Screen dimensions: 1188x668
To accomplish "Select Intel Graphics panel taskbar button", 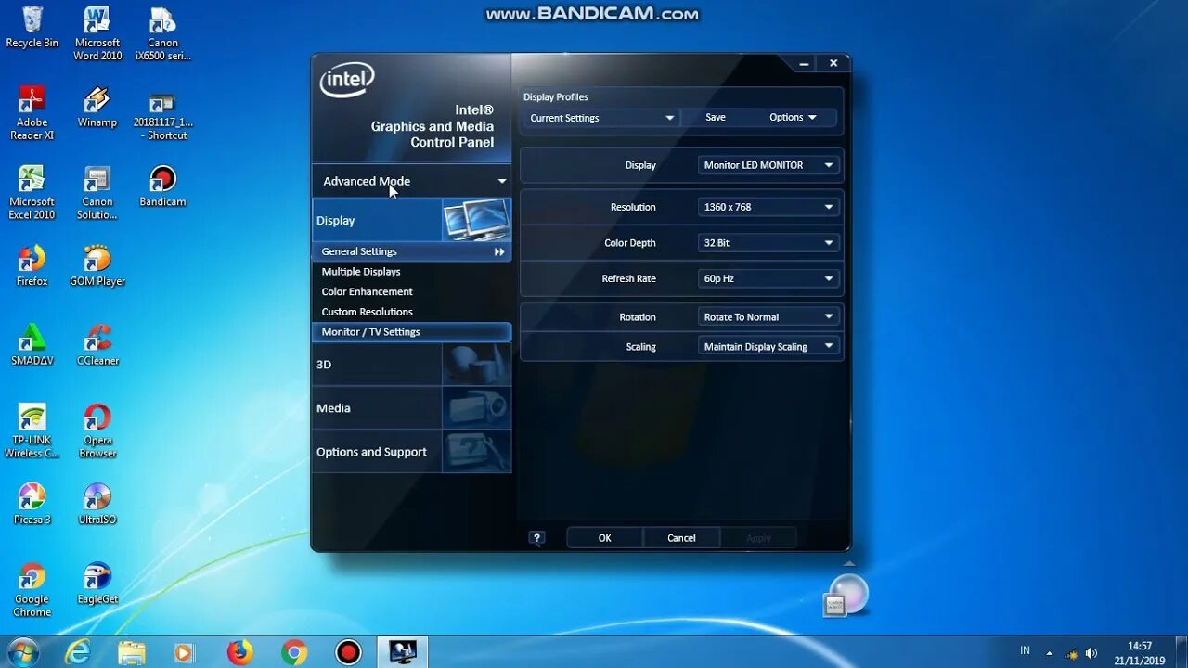I will [403, 653].
